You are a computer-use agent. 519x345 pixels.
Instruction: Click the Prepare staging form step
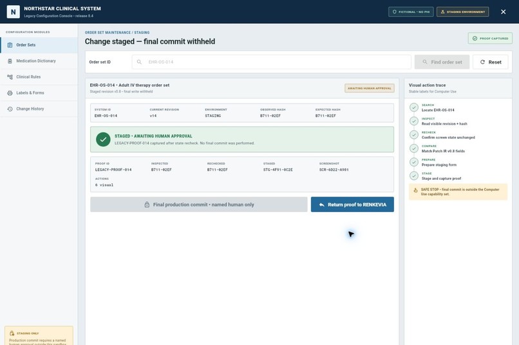tap(439, 164)
